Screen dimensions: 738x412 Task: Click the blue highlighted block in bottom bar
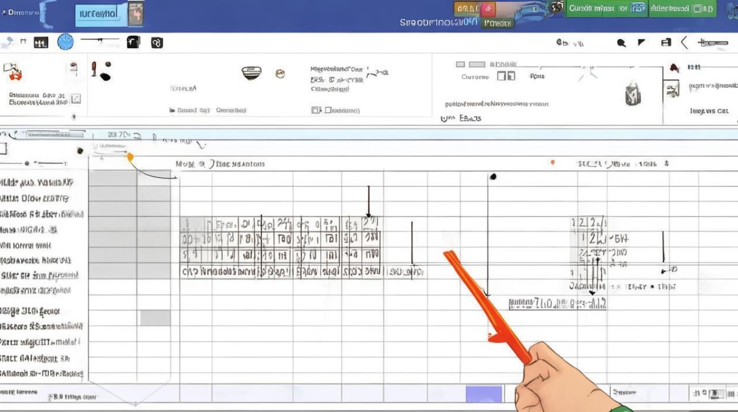tap(484, 394)
